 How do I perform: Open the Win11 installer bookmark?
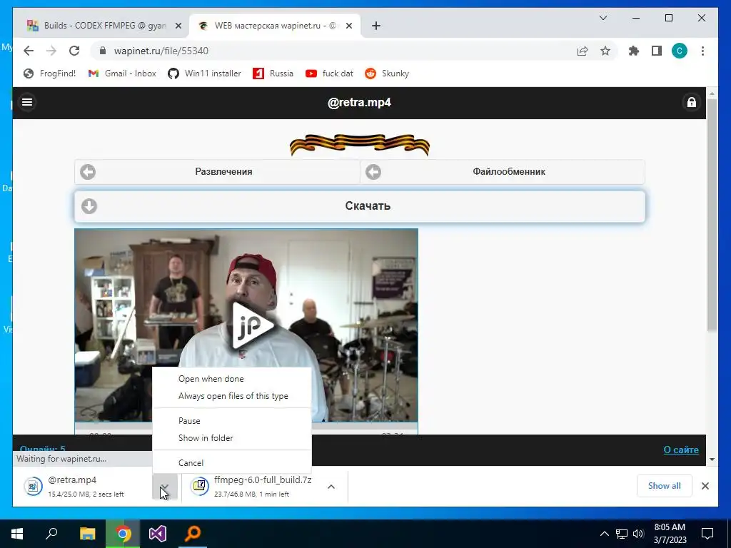coord(205,73)
